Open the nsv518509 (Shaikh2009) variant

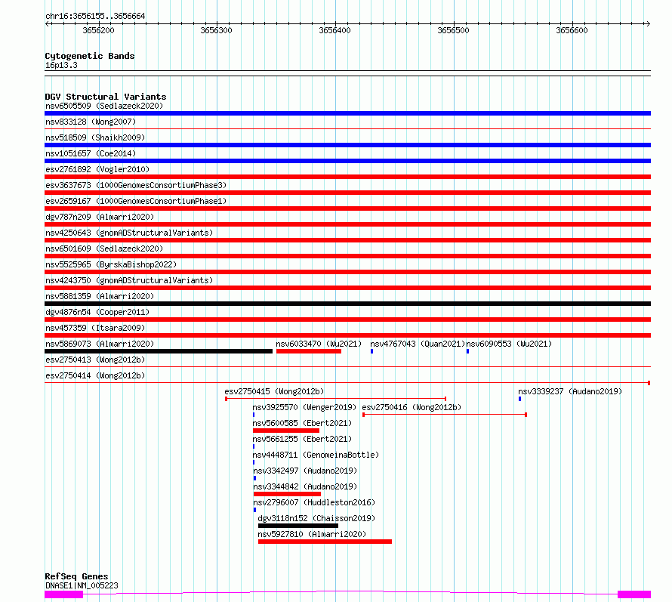coord(95,137)
